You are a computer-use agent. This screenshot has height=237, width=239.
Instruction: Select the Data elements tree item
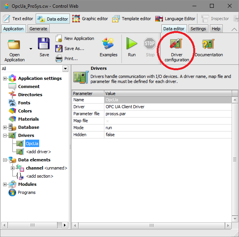34,160
